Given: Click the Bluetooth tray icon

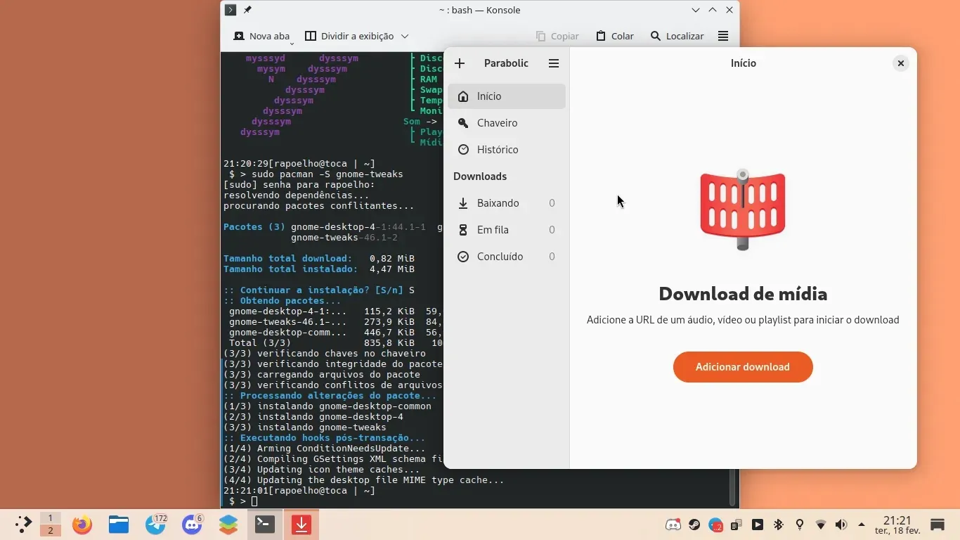Looking at the screenshot, I should click(779, 525).
